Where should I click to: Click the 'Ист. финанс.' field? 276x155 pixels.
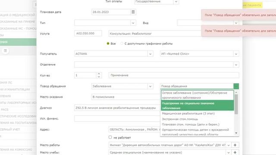[117, 119]
